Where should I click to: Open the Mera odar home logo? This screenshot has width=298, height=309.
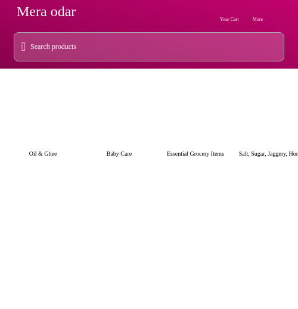[x=46, y=12]
